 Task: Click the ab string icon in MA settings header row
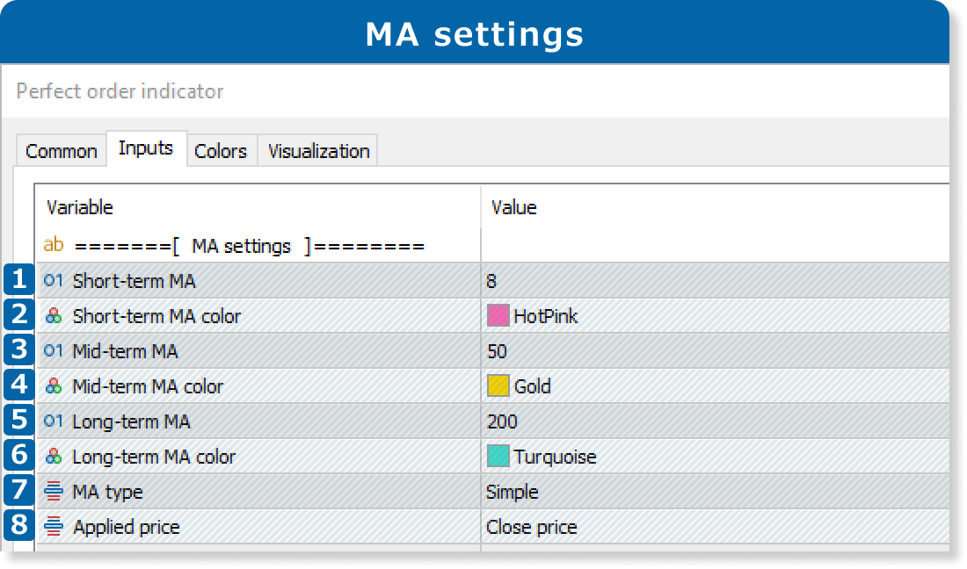(54, 246)
